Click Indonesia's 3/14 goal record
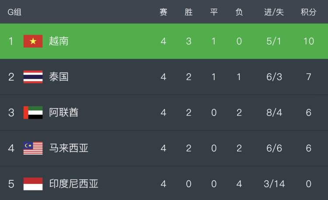The width and height of the screenshot is (328, 200). 274,184
